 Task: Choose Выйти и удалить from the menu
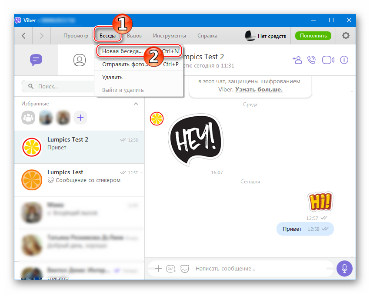[x=139, y=90]
